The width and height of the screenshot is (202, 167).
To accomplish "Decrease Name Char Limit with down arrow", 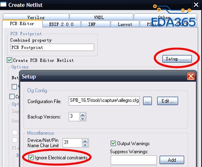I will coord(85,145).
